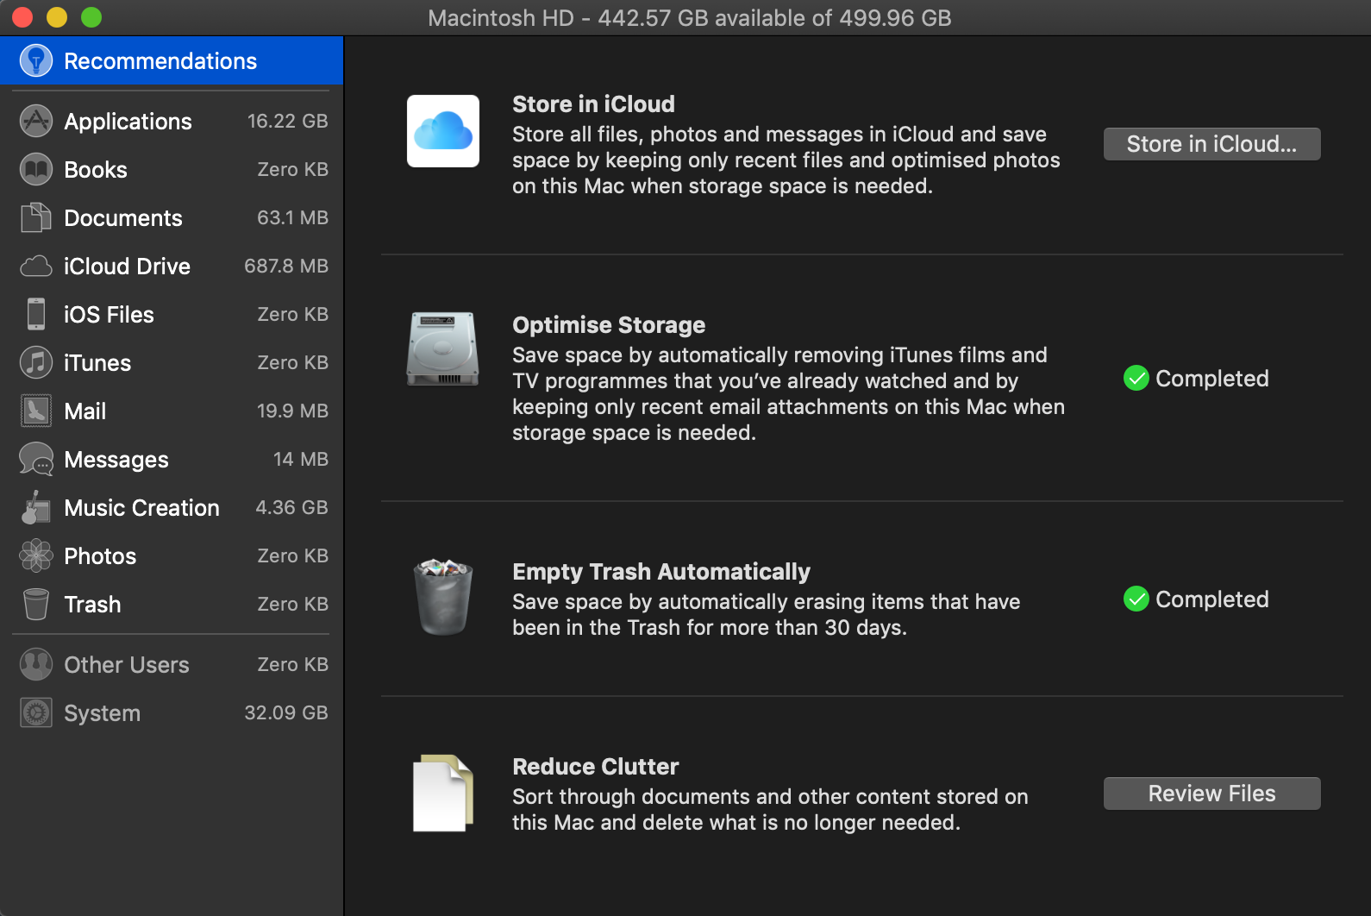Click the Reduce Clutter heading
Image resolution: width=1371 pixels, height=916 pixels.
596,767
